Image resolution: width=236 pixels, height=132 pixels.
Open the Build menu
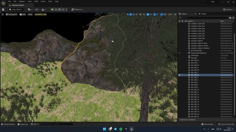tap(36, 1)
